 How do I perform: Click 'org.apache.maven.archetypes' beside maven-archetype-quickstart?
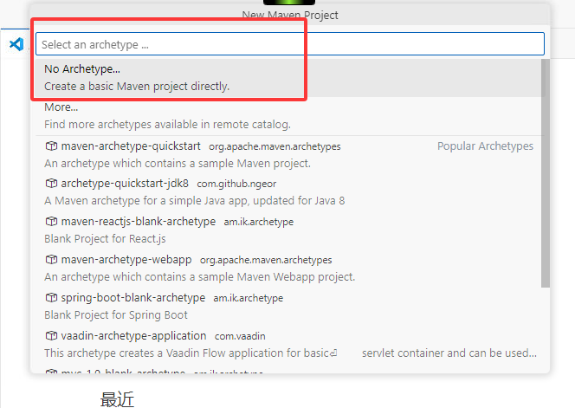pyautogui.click(x=275, y=146)
